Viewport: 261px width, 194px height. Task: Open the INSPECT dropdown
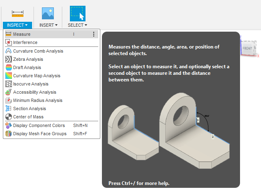[18, 25]
